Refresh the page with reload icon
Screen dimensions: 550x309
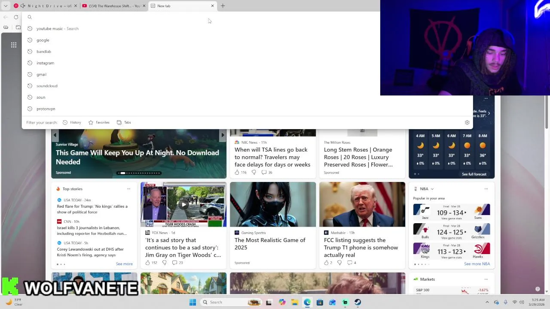[x=16, y=17]
